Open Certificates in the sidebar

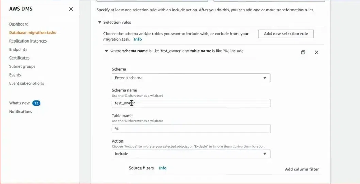pyautogui.click(x=19, y=58)
